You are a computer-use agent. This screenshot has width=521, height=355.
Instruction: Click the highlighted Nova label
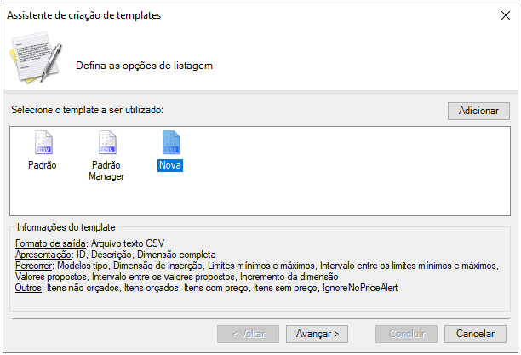170,165
